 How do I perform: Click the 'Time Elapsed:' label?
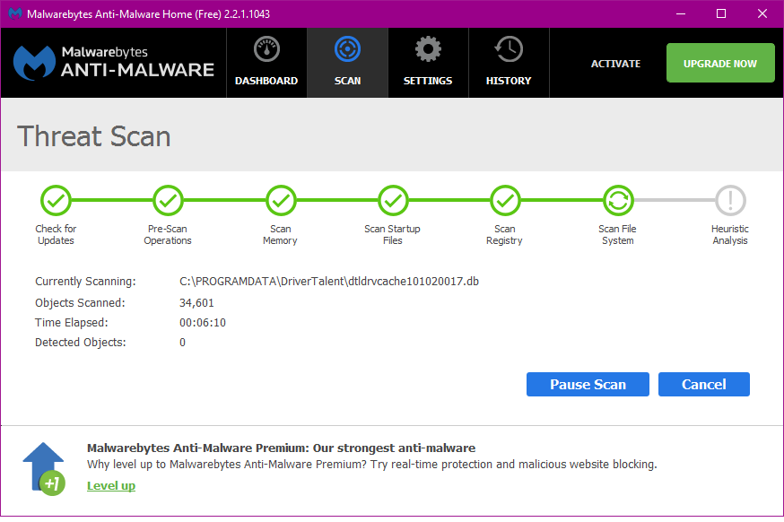pos(72,323)
